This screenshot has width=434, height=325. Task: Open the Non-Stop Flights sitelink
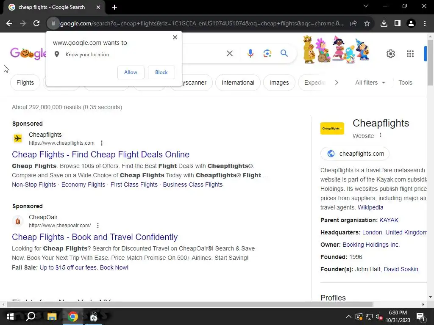tap(34, 185)
